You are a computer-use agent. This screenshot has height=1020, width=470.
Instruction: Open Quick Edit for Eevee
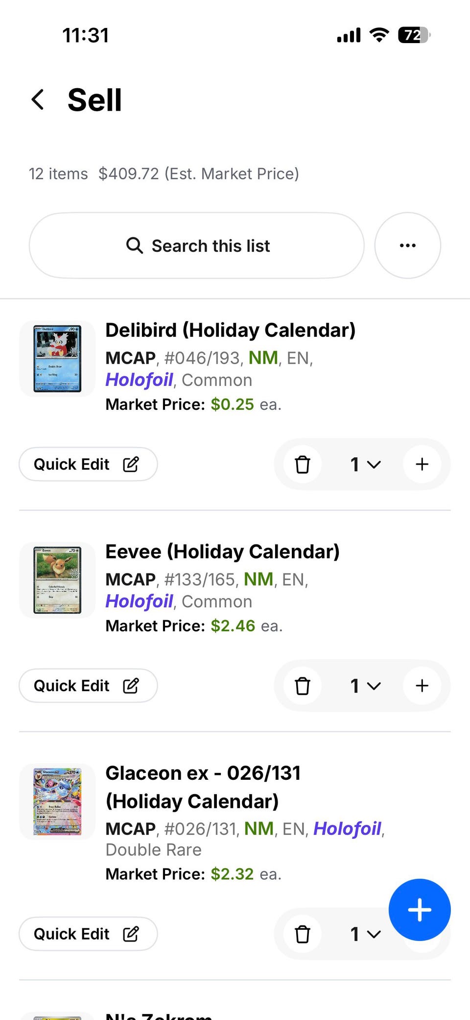[x=88, y=686]
